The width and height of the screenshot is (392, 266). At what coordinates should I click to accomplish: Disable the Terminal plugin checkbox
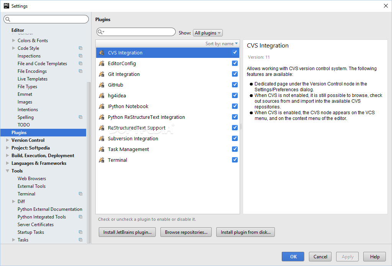[x=235, y=160]
